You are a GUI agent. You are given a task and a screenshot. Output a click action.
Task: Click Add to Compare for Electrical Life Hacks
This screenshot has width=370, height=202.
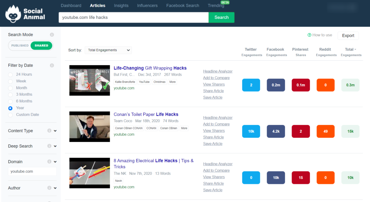(216, 170)
